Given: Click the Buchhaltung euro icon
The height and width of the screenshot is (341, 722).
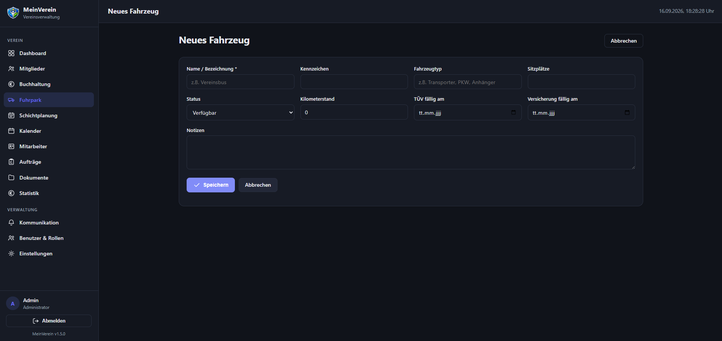Looking at the screenshot, I should coord(11,84).
